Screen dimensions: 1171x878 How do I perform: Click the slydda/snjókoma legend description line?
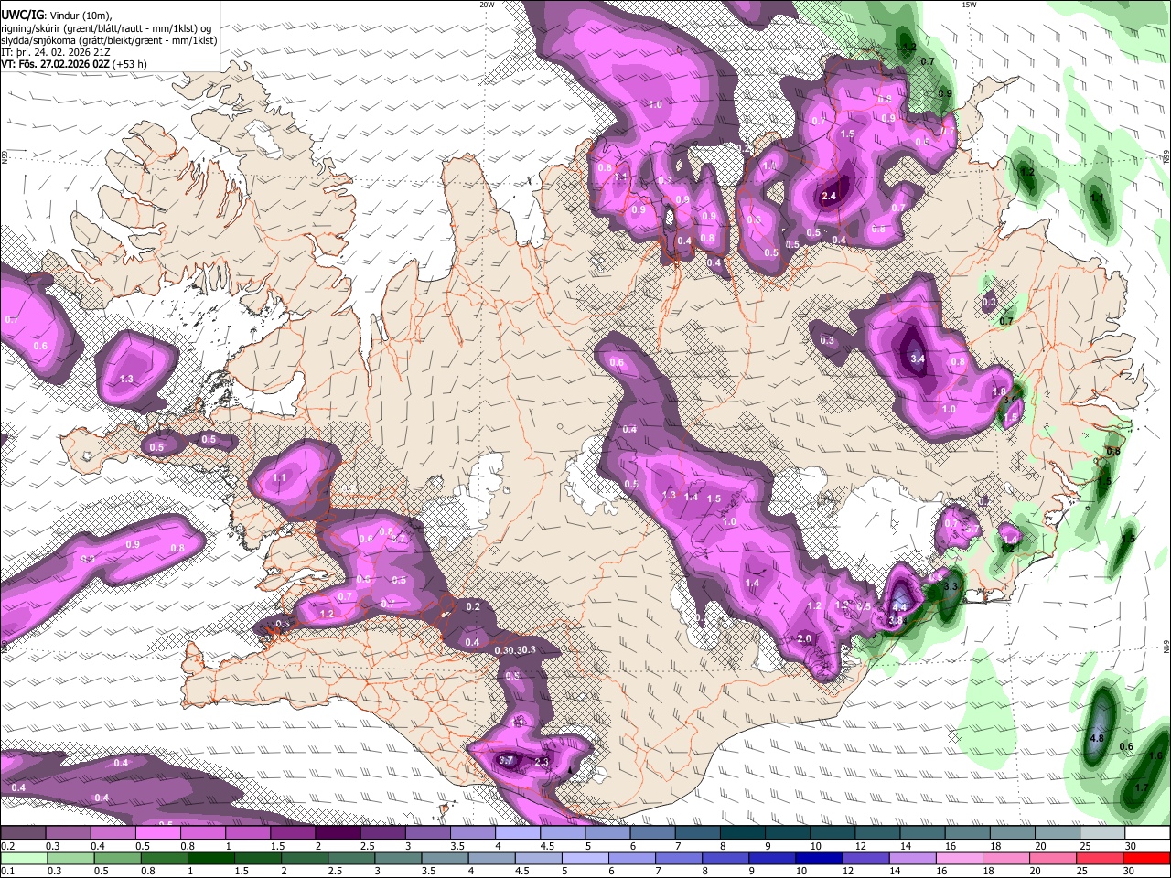109,40
